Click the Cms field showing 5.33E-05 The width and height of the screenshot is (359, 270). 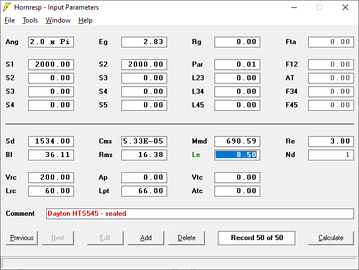pyautogui.click(x=145, y=141)
